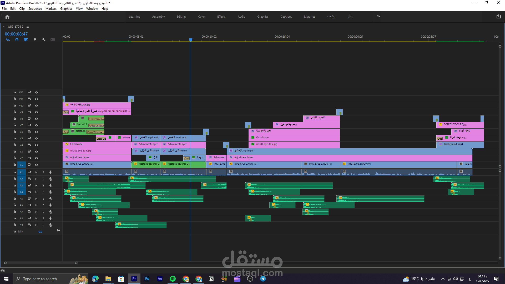Click the Quick Export share icon
Image resolution: width=505 pixels, height=284 pixels.
click(498, 17)
